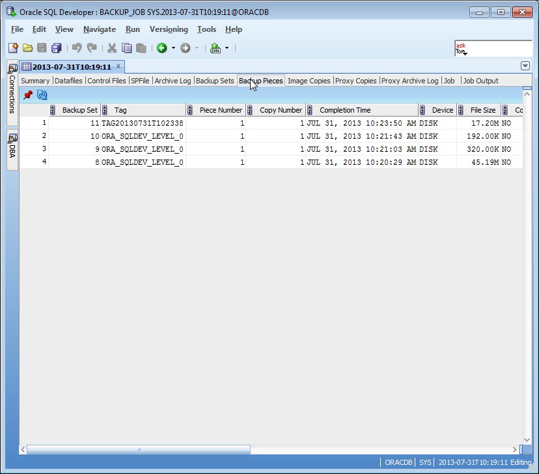Click the Copy Number column sort icon
This screenshot has height=474, width=539.
250,110
